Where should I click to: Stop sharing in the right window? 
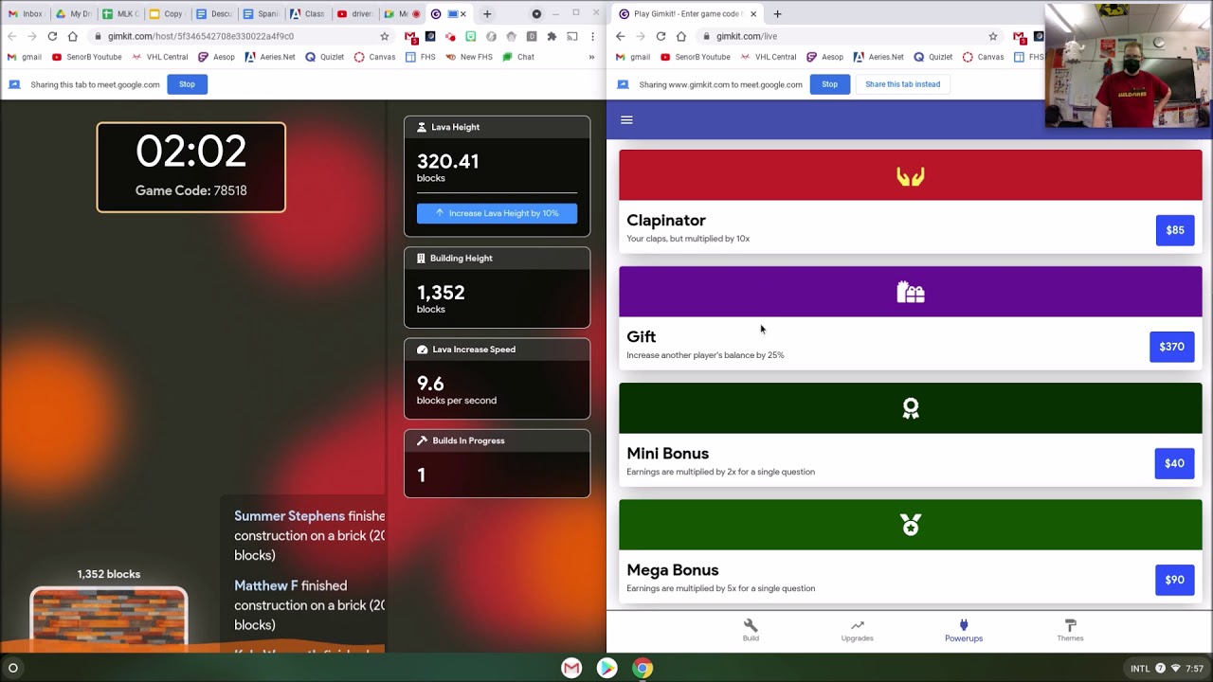[829, 84]
